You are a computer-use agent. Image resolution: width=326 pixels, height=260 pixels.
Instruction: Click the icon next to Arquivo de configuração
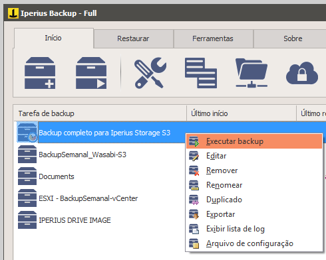[194, 243]
